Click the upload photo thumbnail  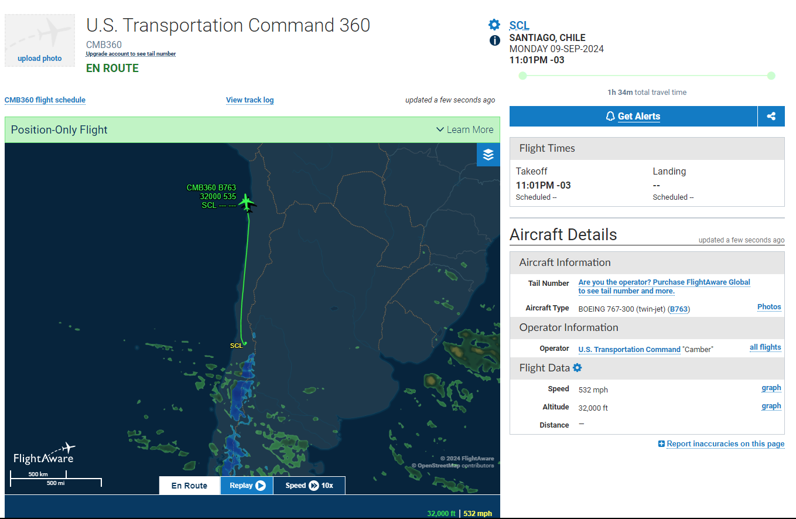[40, 40]
